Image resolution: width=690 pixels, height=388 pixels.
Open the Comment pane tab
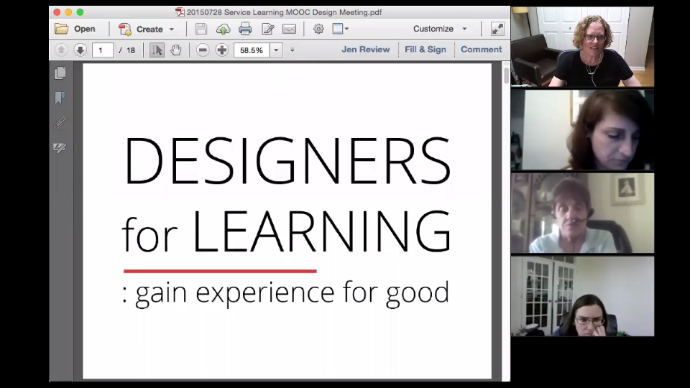pos(481,50)
